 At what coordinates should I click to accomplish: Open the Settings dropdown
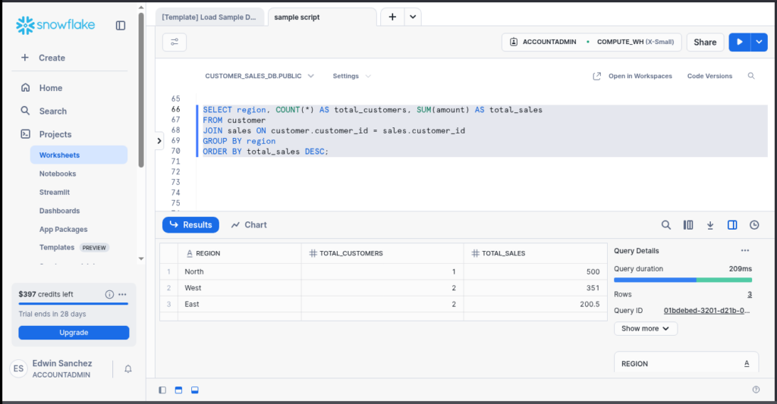click(x=352, y=77)
